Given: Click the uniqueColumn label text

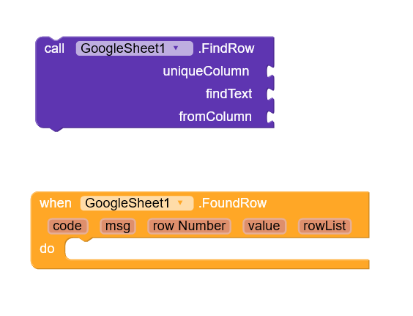Looking at the screenshot, I should (206, 71).
